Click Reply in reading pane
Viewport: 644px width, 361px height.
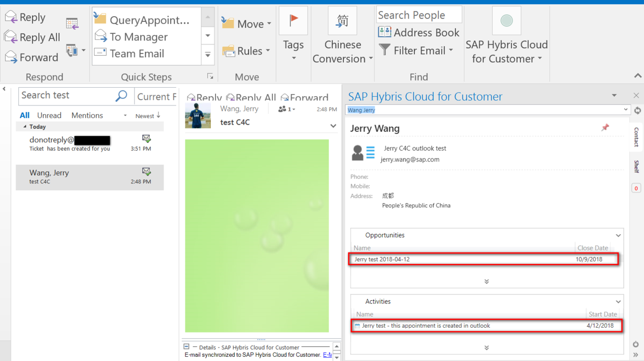(205, 97)
